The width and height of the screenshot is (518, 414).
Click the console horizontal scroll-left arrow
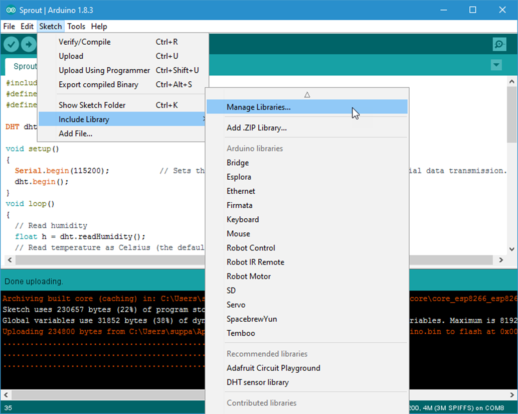pyautogui.click(x=6, y=395)
